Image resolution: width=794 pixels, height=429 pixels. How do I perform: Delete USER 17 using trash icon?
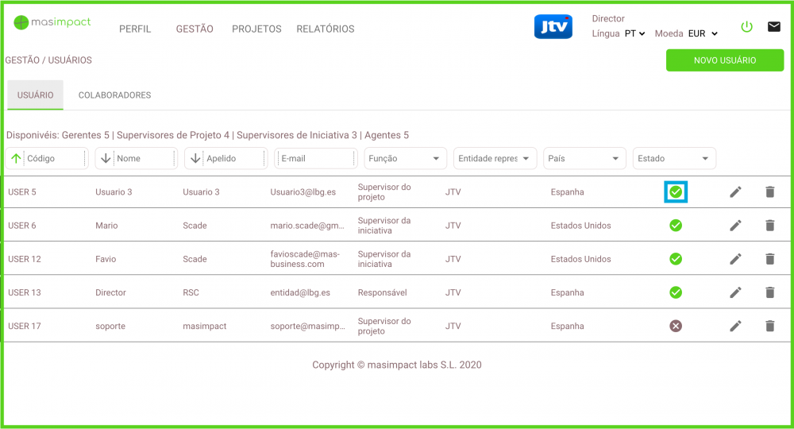click(769, 326)
